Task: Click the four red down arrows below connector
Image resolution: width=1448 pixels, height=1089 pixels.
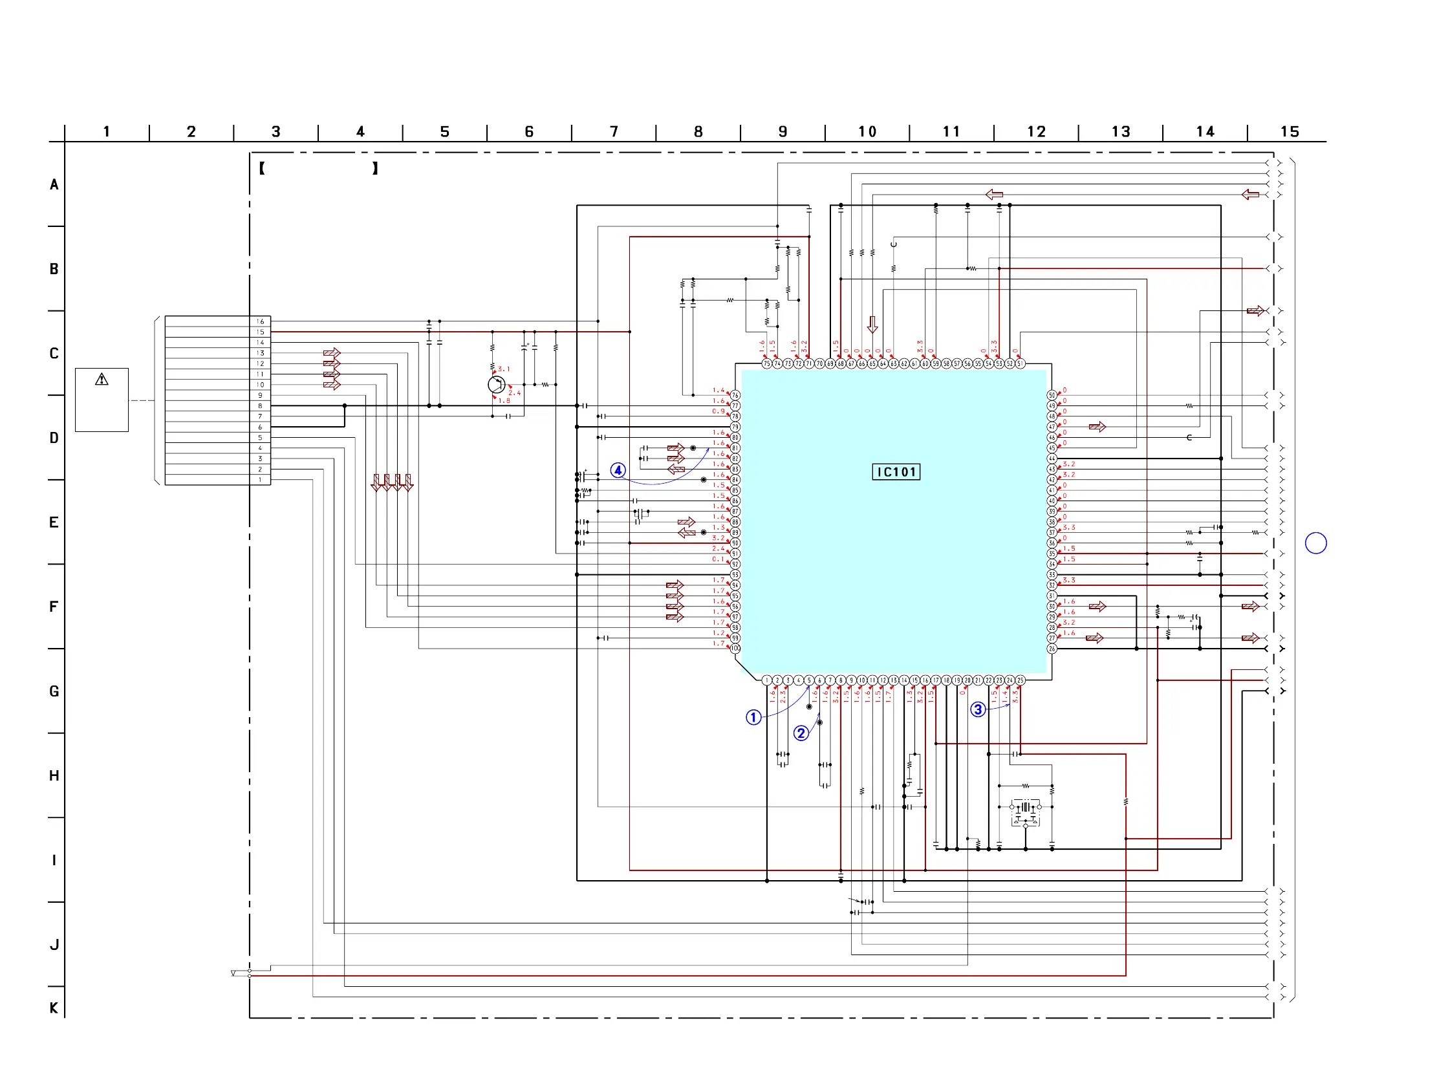Action: click(x=391, y=483)
